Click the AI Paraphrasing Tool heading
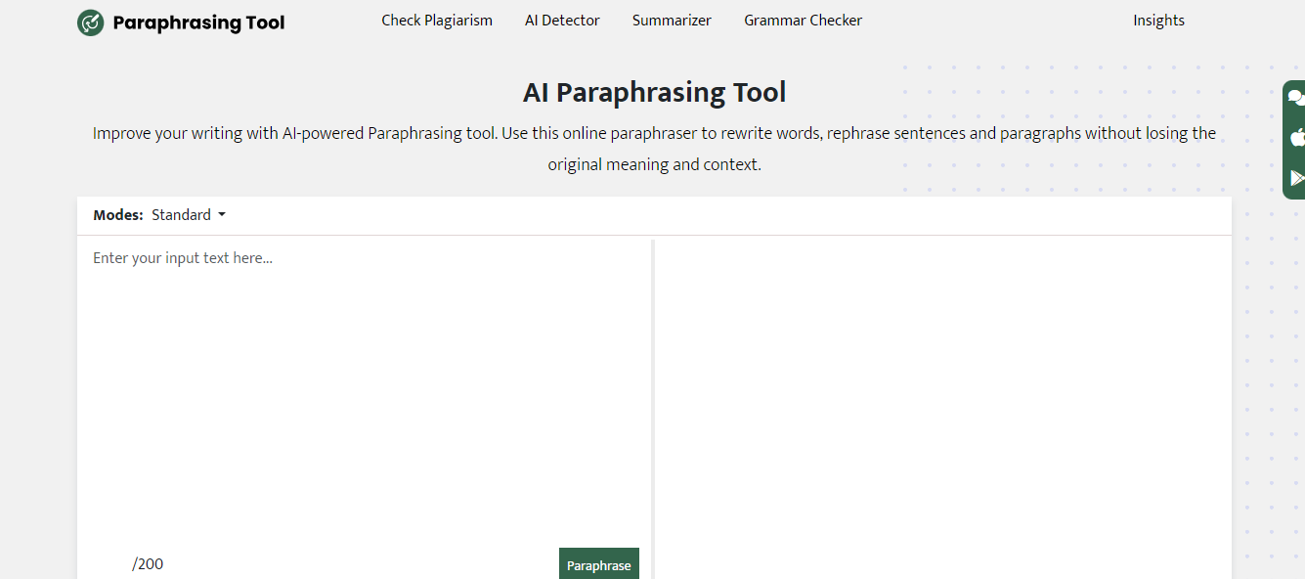The width and height of the screenshot is (1305, 579). [654, 93]
